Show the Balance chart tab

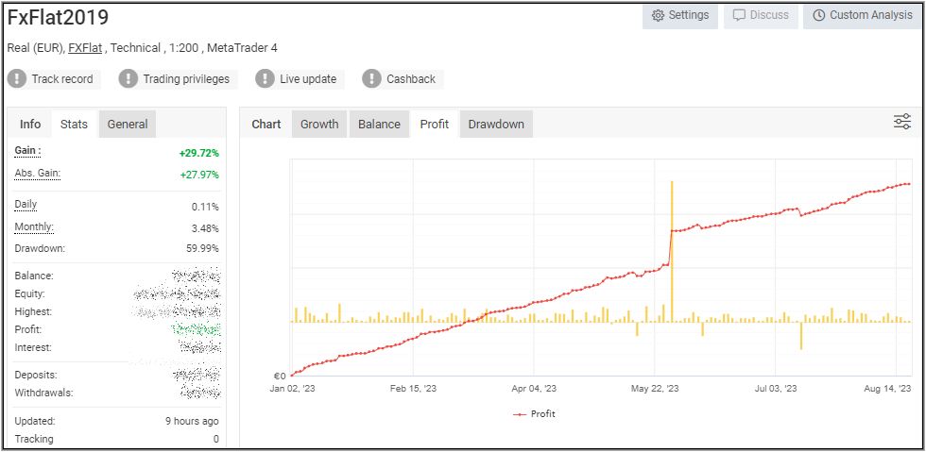click(379, 124)
